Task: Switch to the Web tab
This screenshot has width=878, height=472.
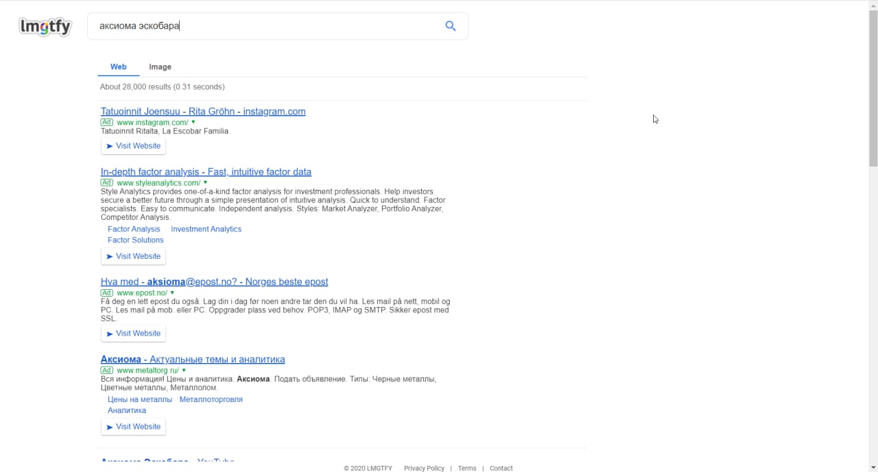Action: click(119, 67)
